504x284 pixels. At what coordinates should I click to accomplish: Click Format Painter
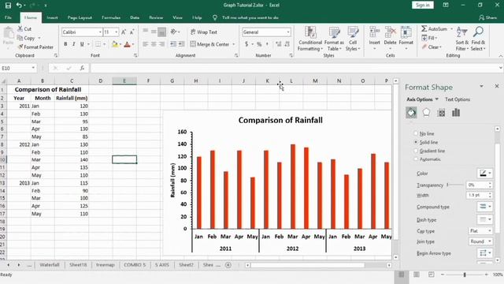pyautogui.click(x=35, y=47)
